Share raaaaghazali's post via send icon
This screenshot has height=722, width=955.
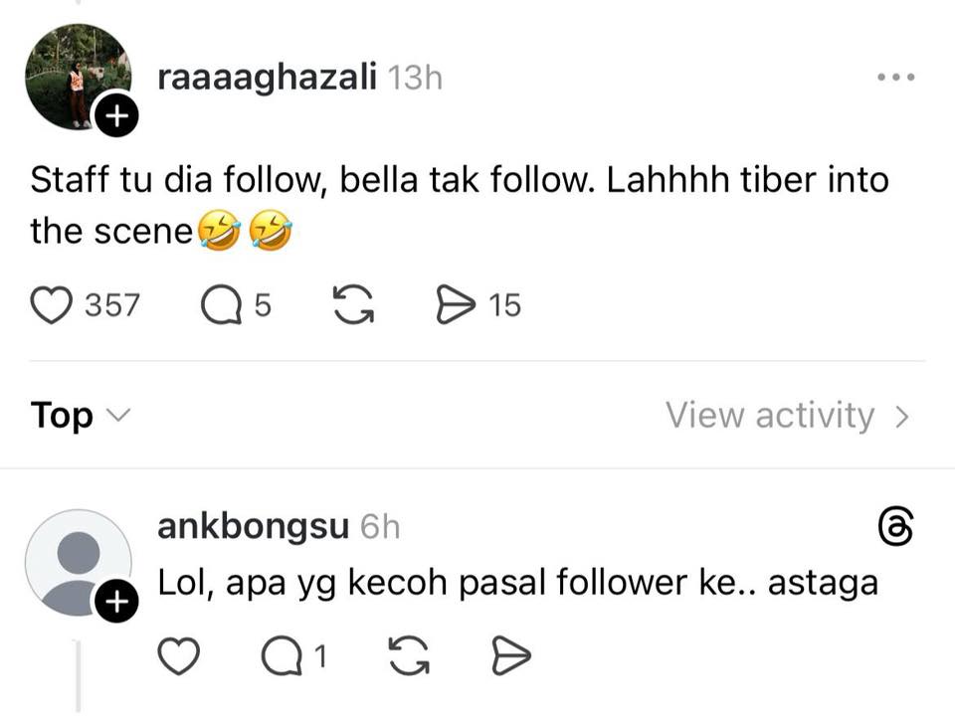(457, 305)
